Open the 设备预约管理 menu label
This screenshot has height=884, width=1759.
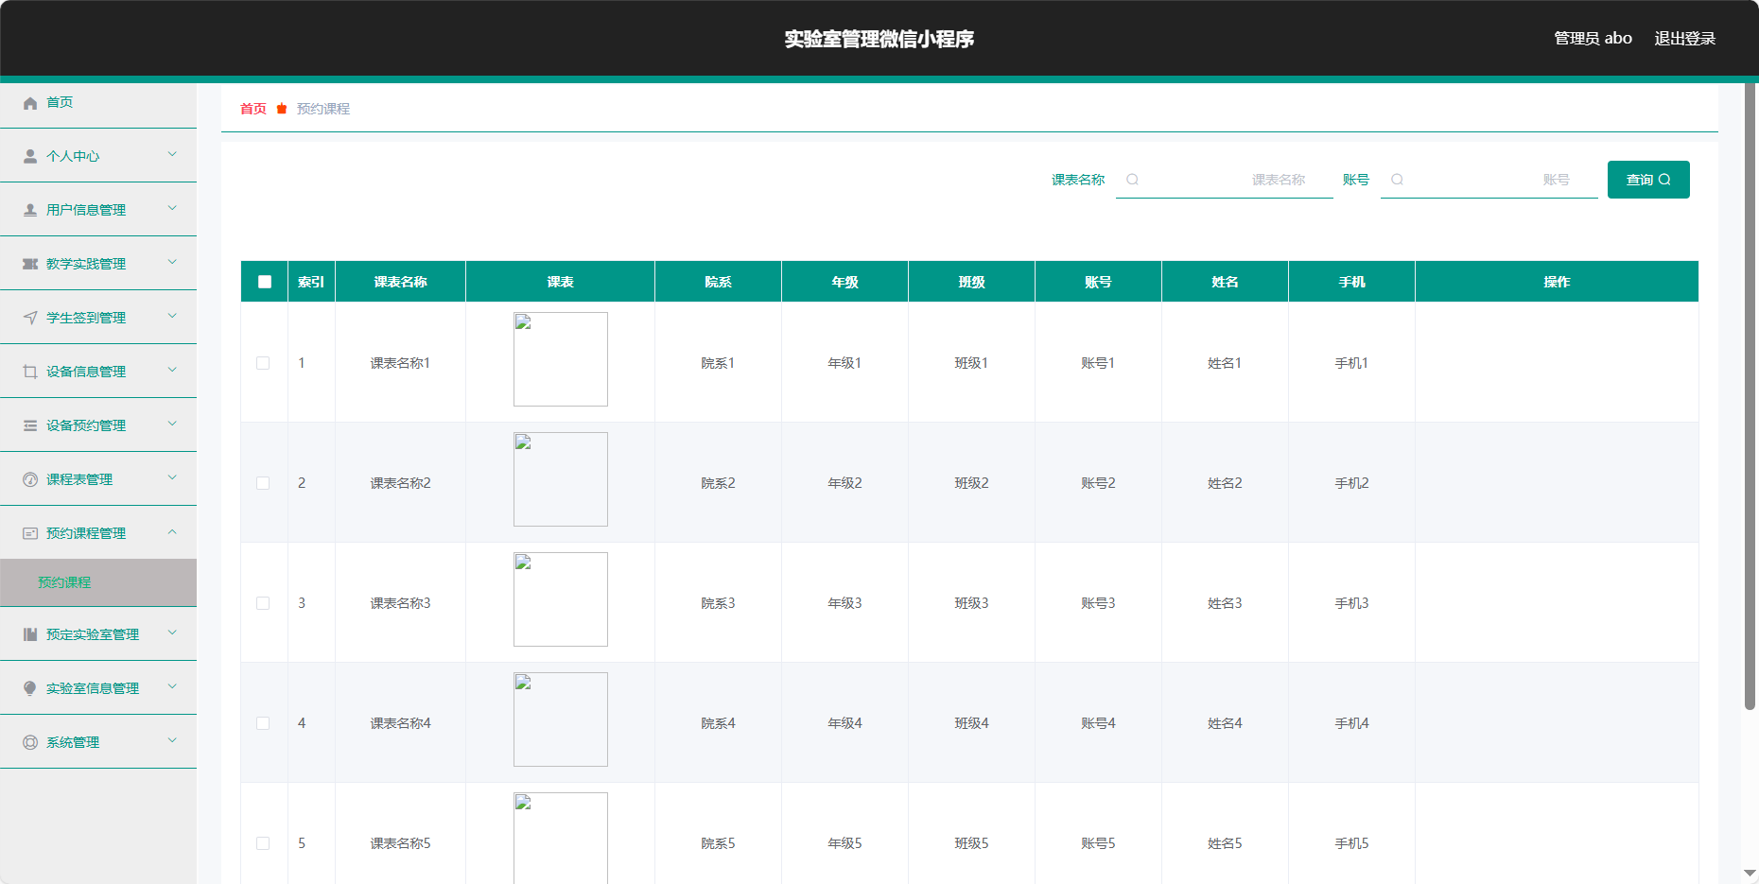[x=86, y=425]
